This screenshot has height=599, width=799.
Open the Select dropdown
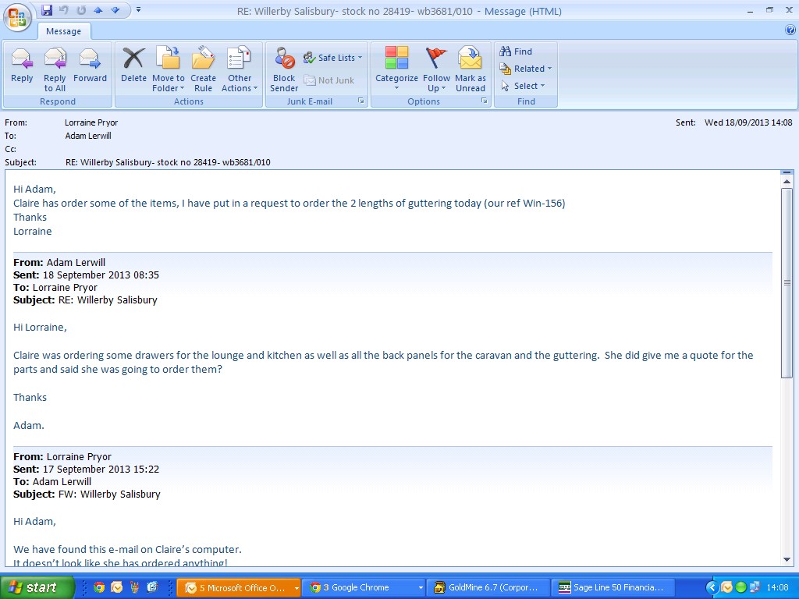pos(522,86)
